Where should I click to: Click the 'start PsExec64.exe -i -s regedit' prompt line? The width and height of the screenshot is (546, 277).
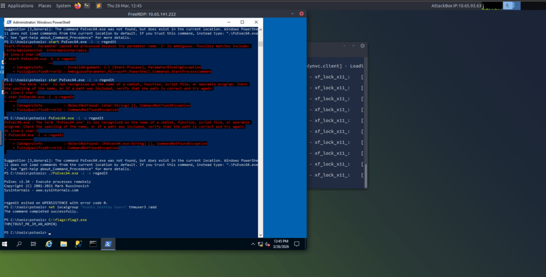click(x=60, y=42)
